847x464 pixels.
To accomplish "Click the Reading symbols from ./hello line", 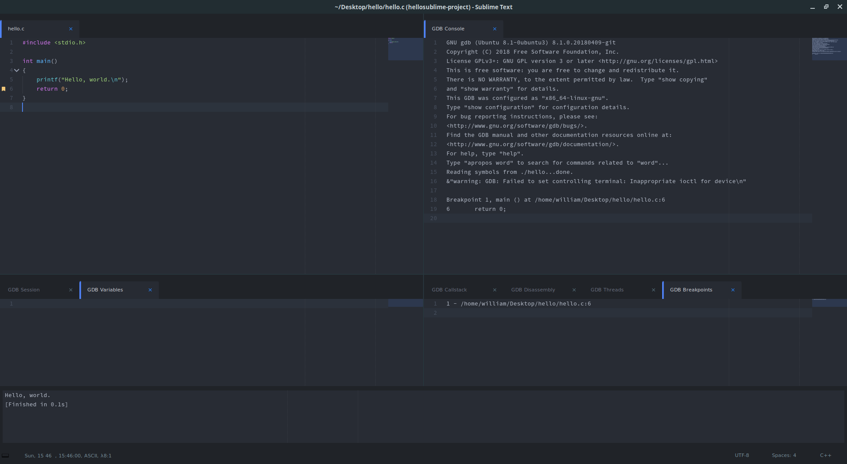I will 510,172.
